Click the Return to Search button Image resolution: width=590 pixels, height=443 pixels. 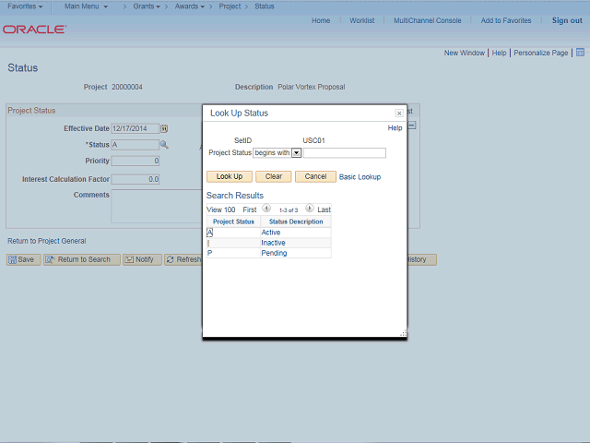82,259
